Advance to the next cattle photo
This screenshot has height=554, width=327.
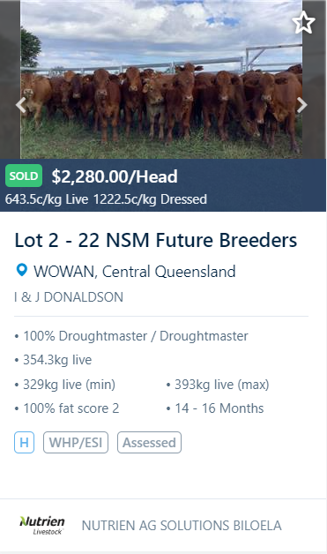click(x=301, y=105)
